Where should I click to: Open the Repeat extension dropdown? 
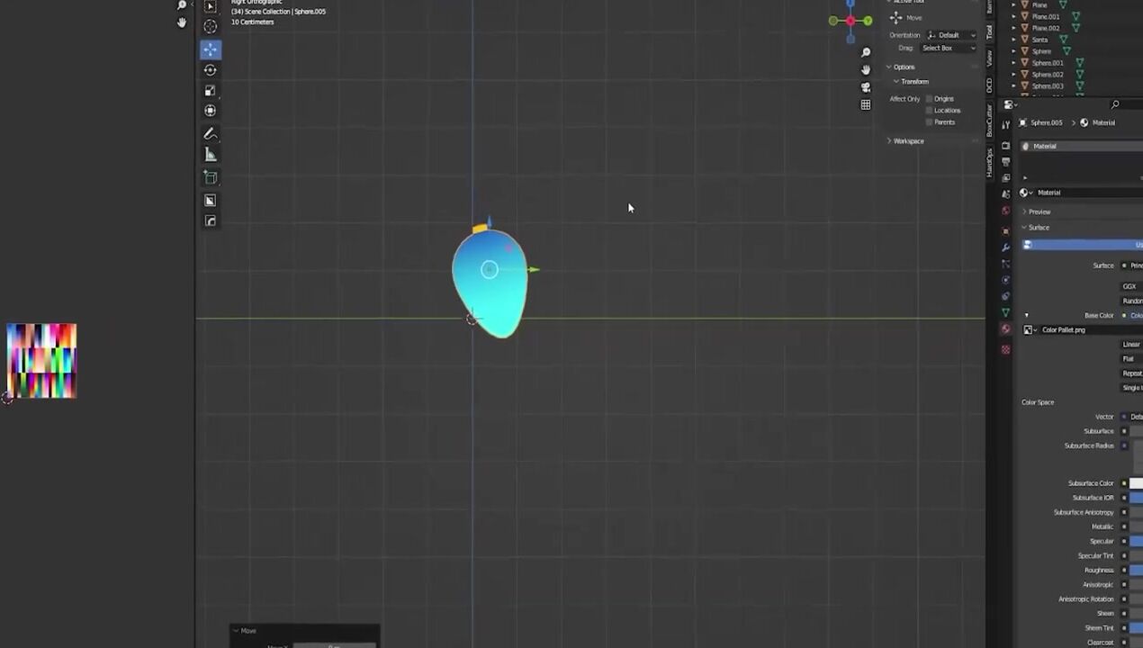tap(1131, 373)
